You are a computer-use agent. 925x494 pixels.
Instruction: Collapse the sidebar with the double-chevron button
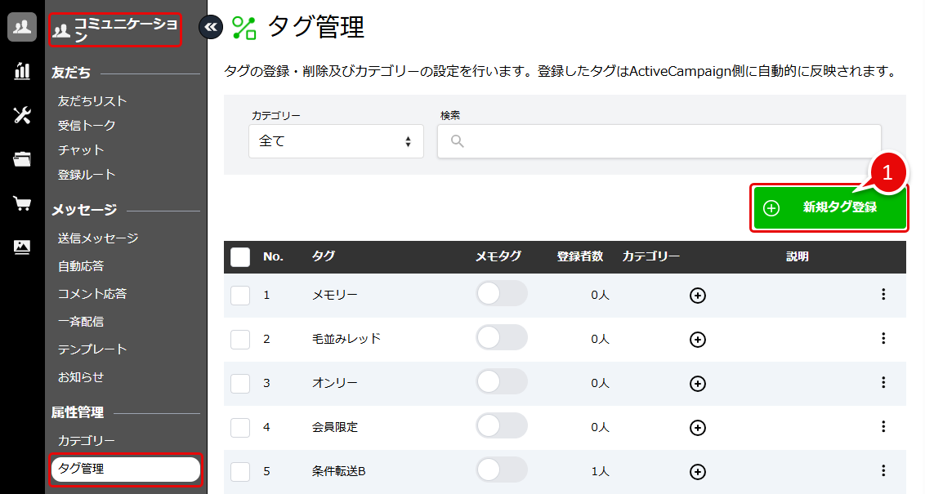tap(211, 27)
